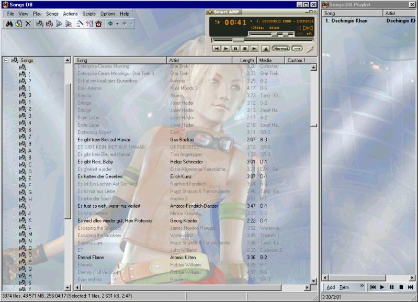Screen dimensions: 418x302
Task: Click Rem in the Playlist window
Action: (x=344, y=287)
